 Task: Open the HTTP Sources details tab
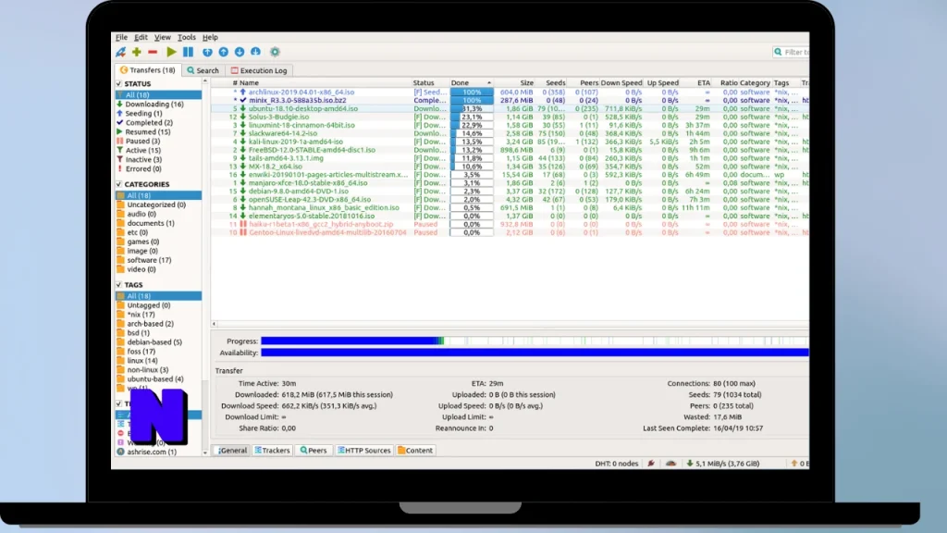click(364, 451)
